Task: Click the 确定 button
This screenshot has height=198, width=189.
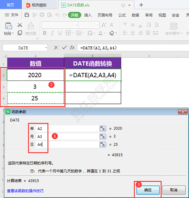Action: click(x=148, y=190)
